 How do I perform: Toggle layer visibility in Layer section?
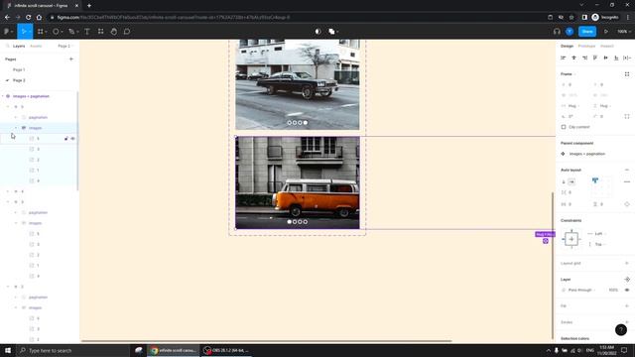tap(627, 290)
